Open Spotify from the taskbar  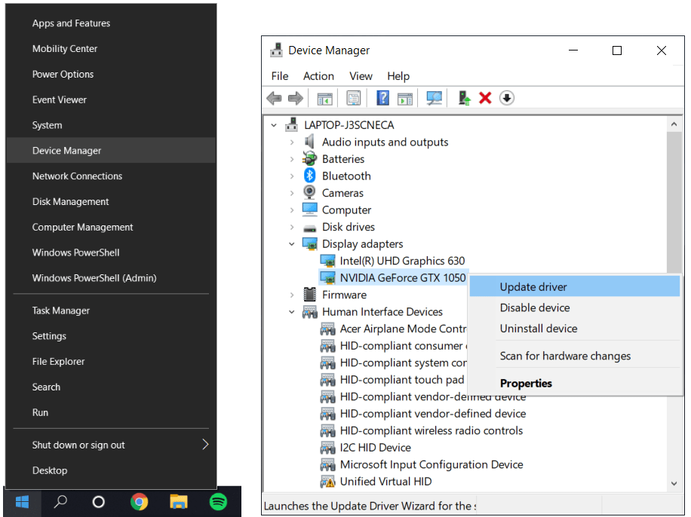[x=218, y=502]
